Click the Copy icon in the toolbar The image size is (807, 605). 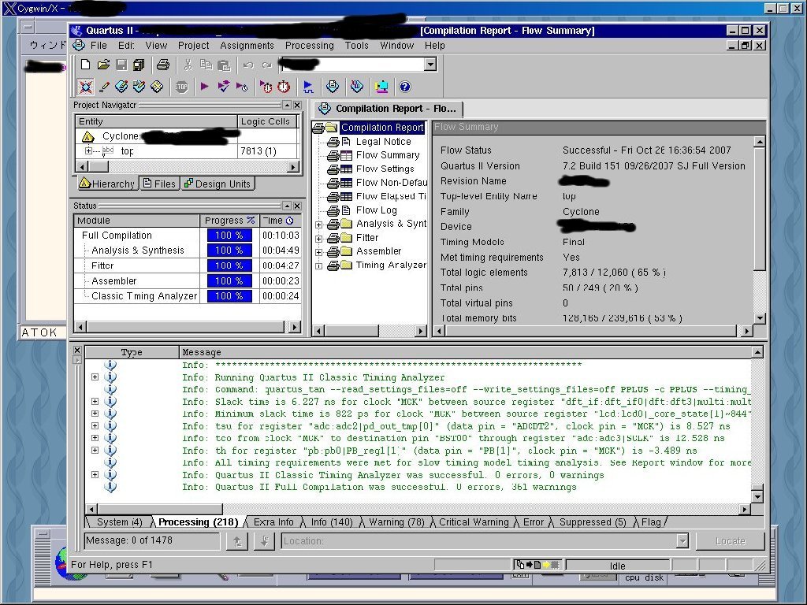206,65
